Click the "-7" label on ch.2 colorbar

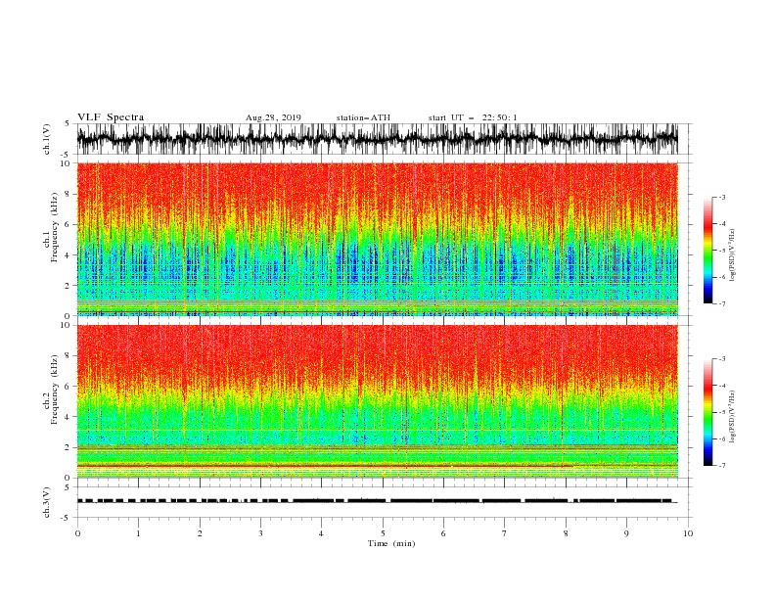722,466
